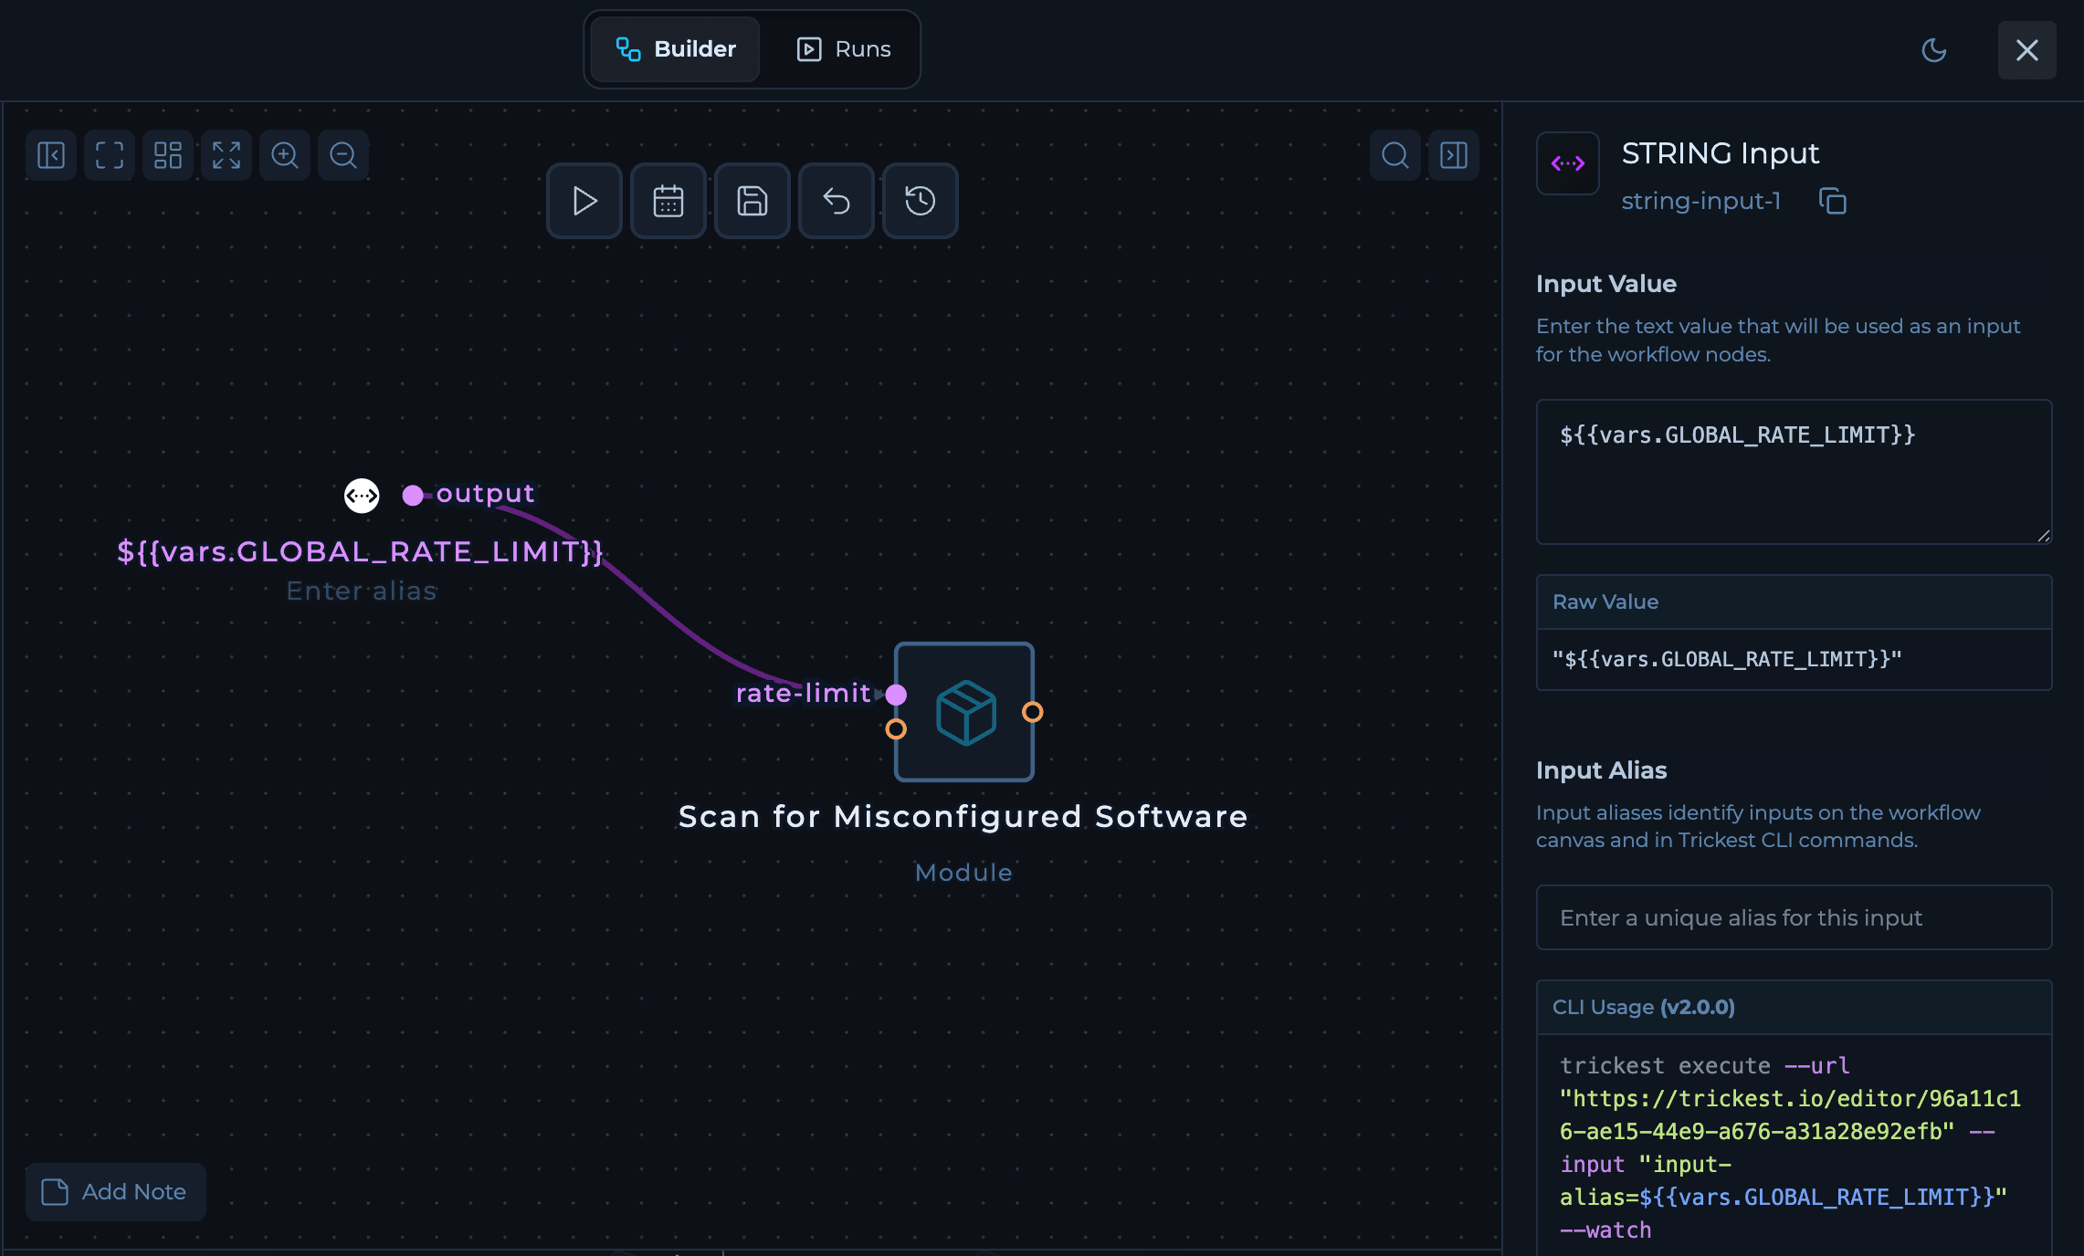The image size is (2084, 1256).
Task: Select the Builder tab
Action: coord(676,49)
